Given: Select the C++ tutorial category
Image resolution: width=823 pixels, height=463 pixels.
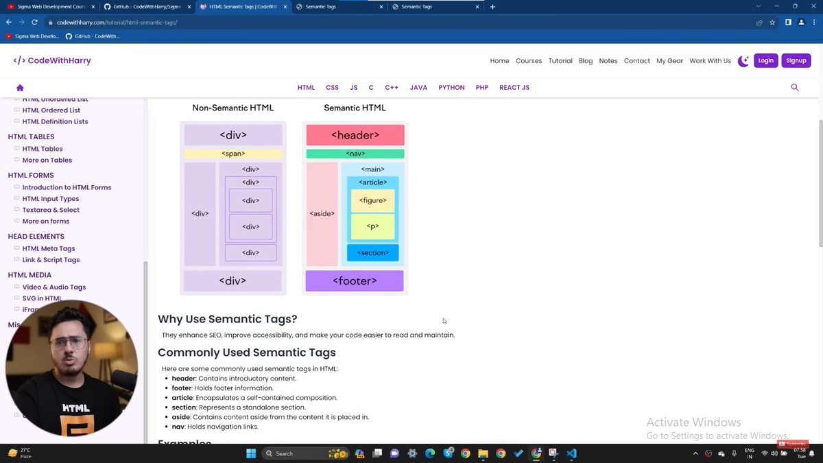Looking at the screenshot, I should 392,88.
